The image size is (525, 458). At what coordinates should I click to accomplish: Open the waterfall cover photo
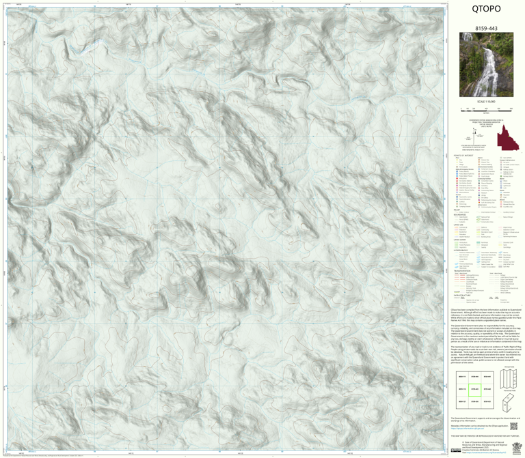click(x=486, y=65)
